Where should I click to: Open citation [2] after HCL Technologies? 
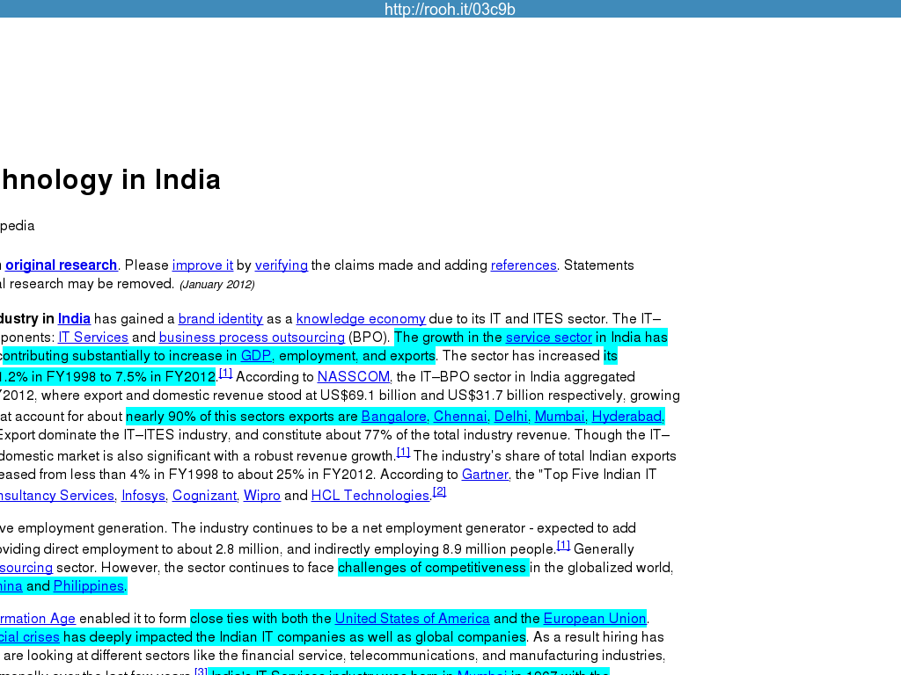click(439, 491)
